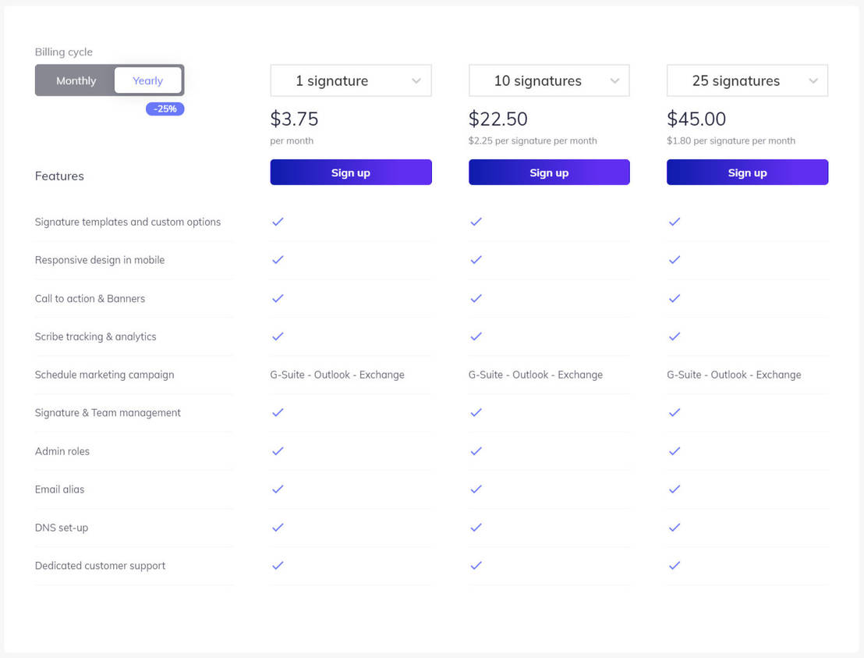864x658 pixels.
Task: Click Dedicated customer support checkmark, 25 signatures column
Action: [x=675, y=566]
